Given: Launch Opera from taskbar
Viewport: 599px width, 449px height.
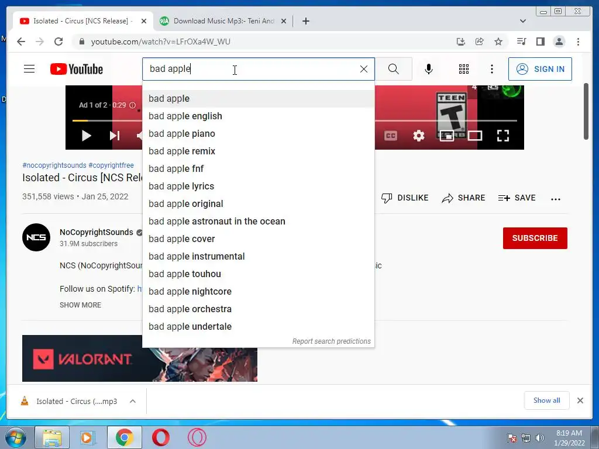Looking at the screenshot, I should pos(161,437).
